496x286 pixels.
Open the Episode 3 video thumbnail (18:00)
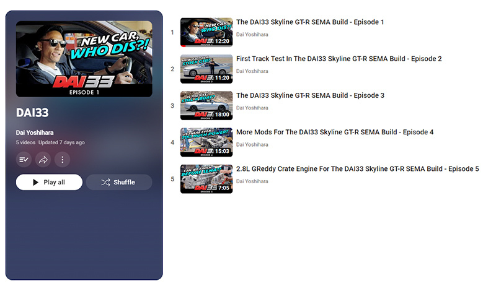click(x=206, y=105)
